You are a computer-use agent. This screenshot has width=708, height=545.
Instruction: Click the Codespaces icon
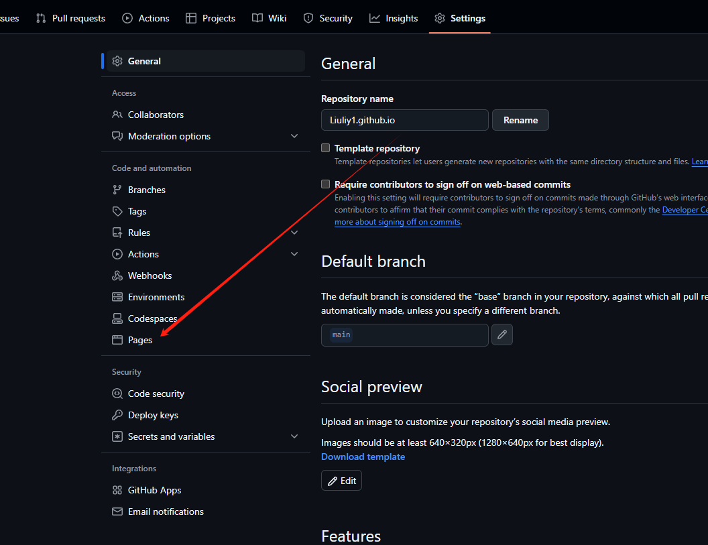117,318
